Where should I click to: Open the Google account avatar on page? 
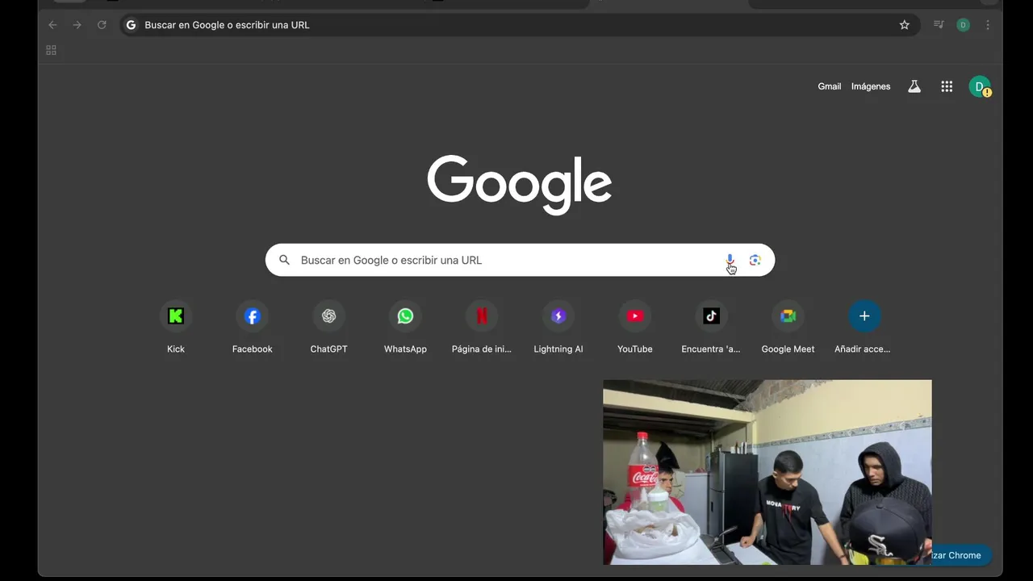[980, 86]
